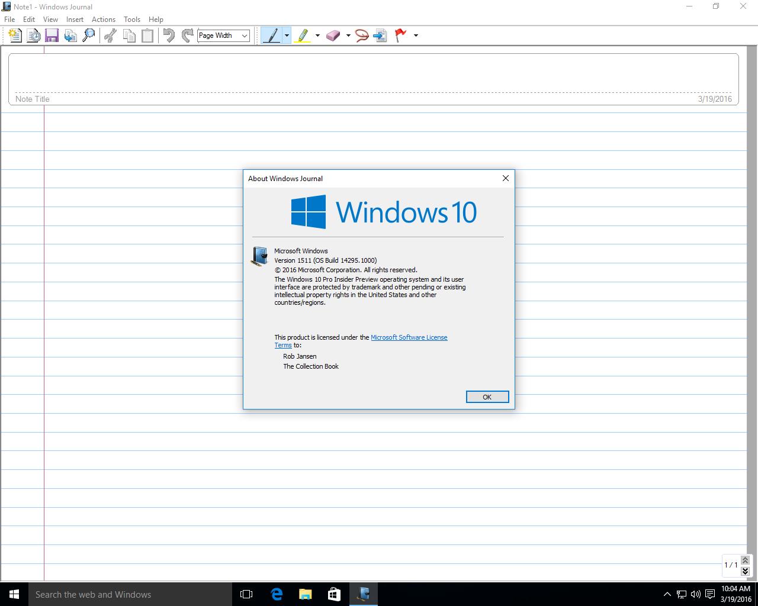758x606 pixels.
Task: Expand the Pen options arrow
Action: [x=287, y=36]
